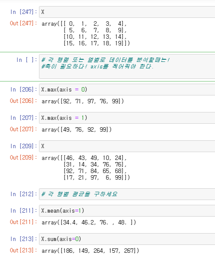
Task: Select the Out[209] prompt label
Action: click(x=24, y=157)
